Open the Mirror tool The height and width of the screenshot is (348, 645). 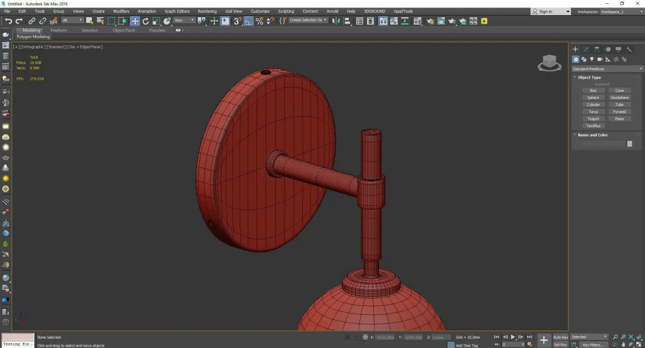pos(336,21)
